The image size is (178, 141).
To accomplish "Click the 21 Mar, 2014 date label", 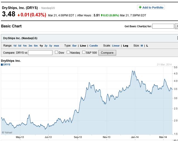I will pos(164,65).
